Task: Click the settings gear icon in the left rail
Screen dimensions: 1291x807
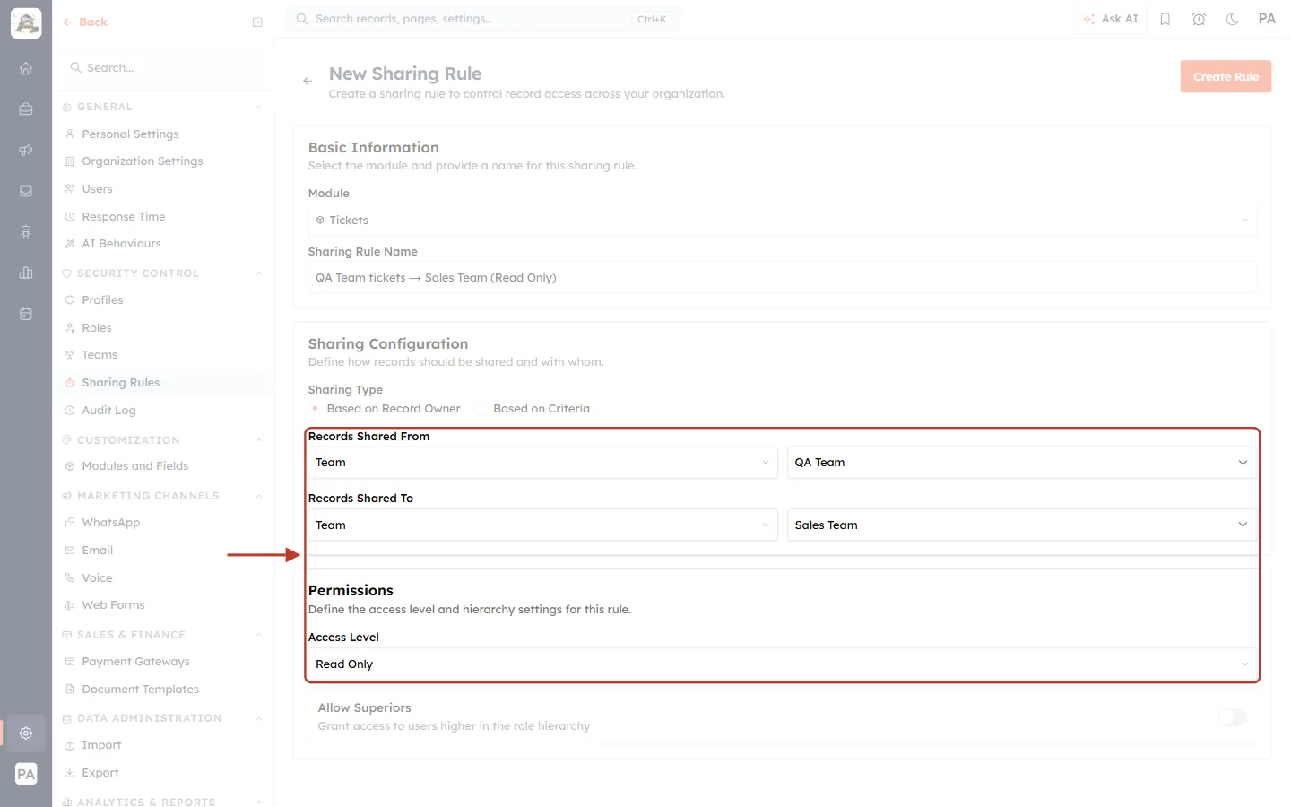Action: pyautogui.click(x=26, y=733)
